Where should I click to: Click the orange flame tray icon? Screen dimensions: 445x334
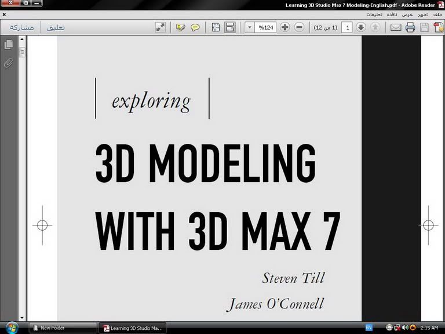(x=413, y=328)
